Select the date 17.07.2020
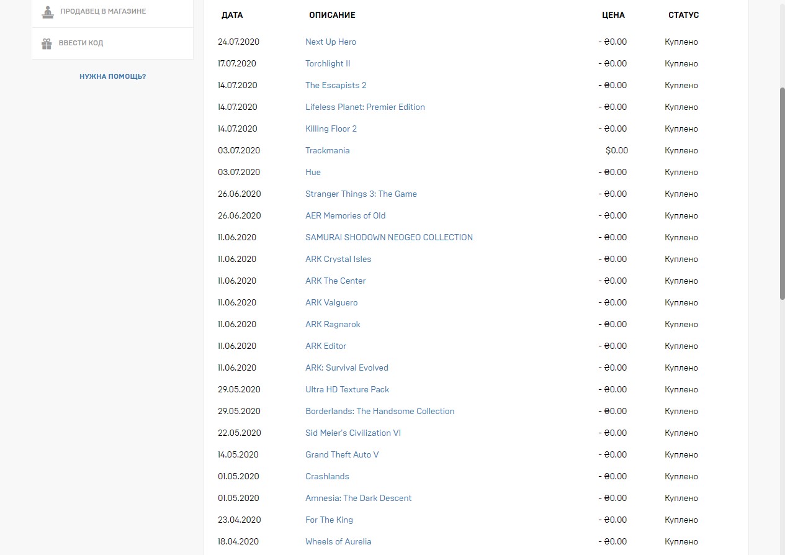Viewport: 785px width, 555px height. click(237, 63)
